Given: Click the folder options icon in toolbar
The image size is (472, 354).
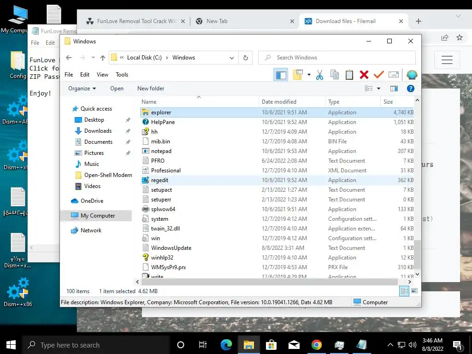Looking at the screenshot, I should click(298, 75).
